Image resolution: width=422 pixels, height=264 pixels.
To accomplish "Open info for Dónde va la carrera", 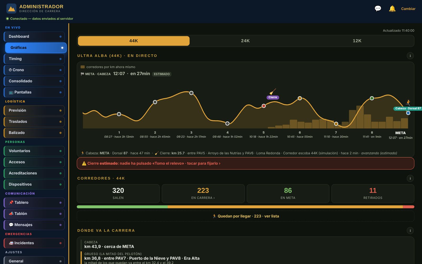I will pos(410,230).
